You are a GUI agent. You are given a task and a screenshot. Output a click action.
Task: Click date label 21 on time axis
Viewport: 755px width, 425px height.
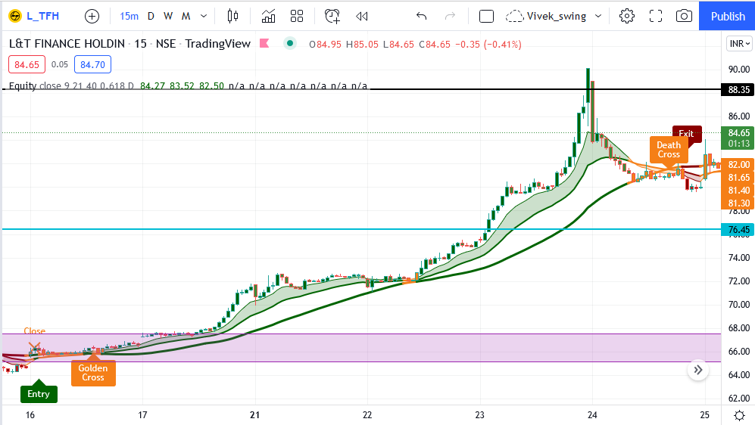click(254, 415)
